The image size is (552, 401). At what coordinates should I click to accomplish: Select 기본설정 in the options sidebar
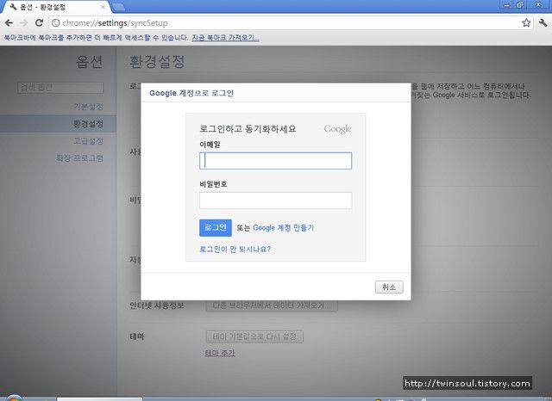tap(88, 107)
